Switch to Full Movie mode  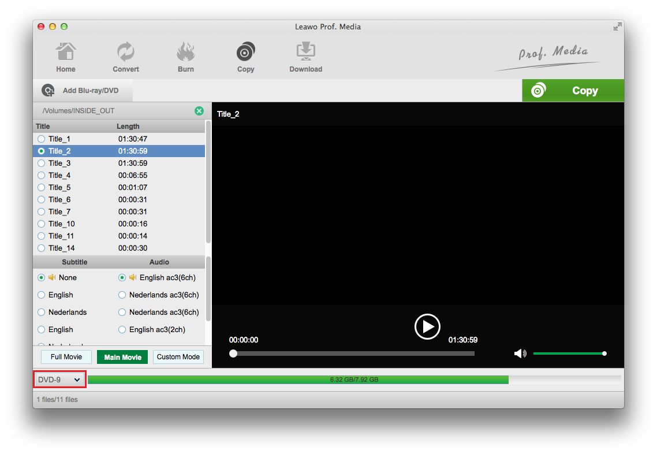[x=66, y=357]
